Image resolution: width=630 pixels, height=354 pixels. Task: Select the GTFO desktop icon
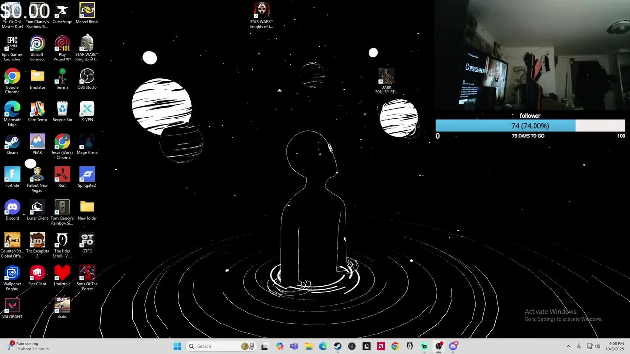(87, 243)
